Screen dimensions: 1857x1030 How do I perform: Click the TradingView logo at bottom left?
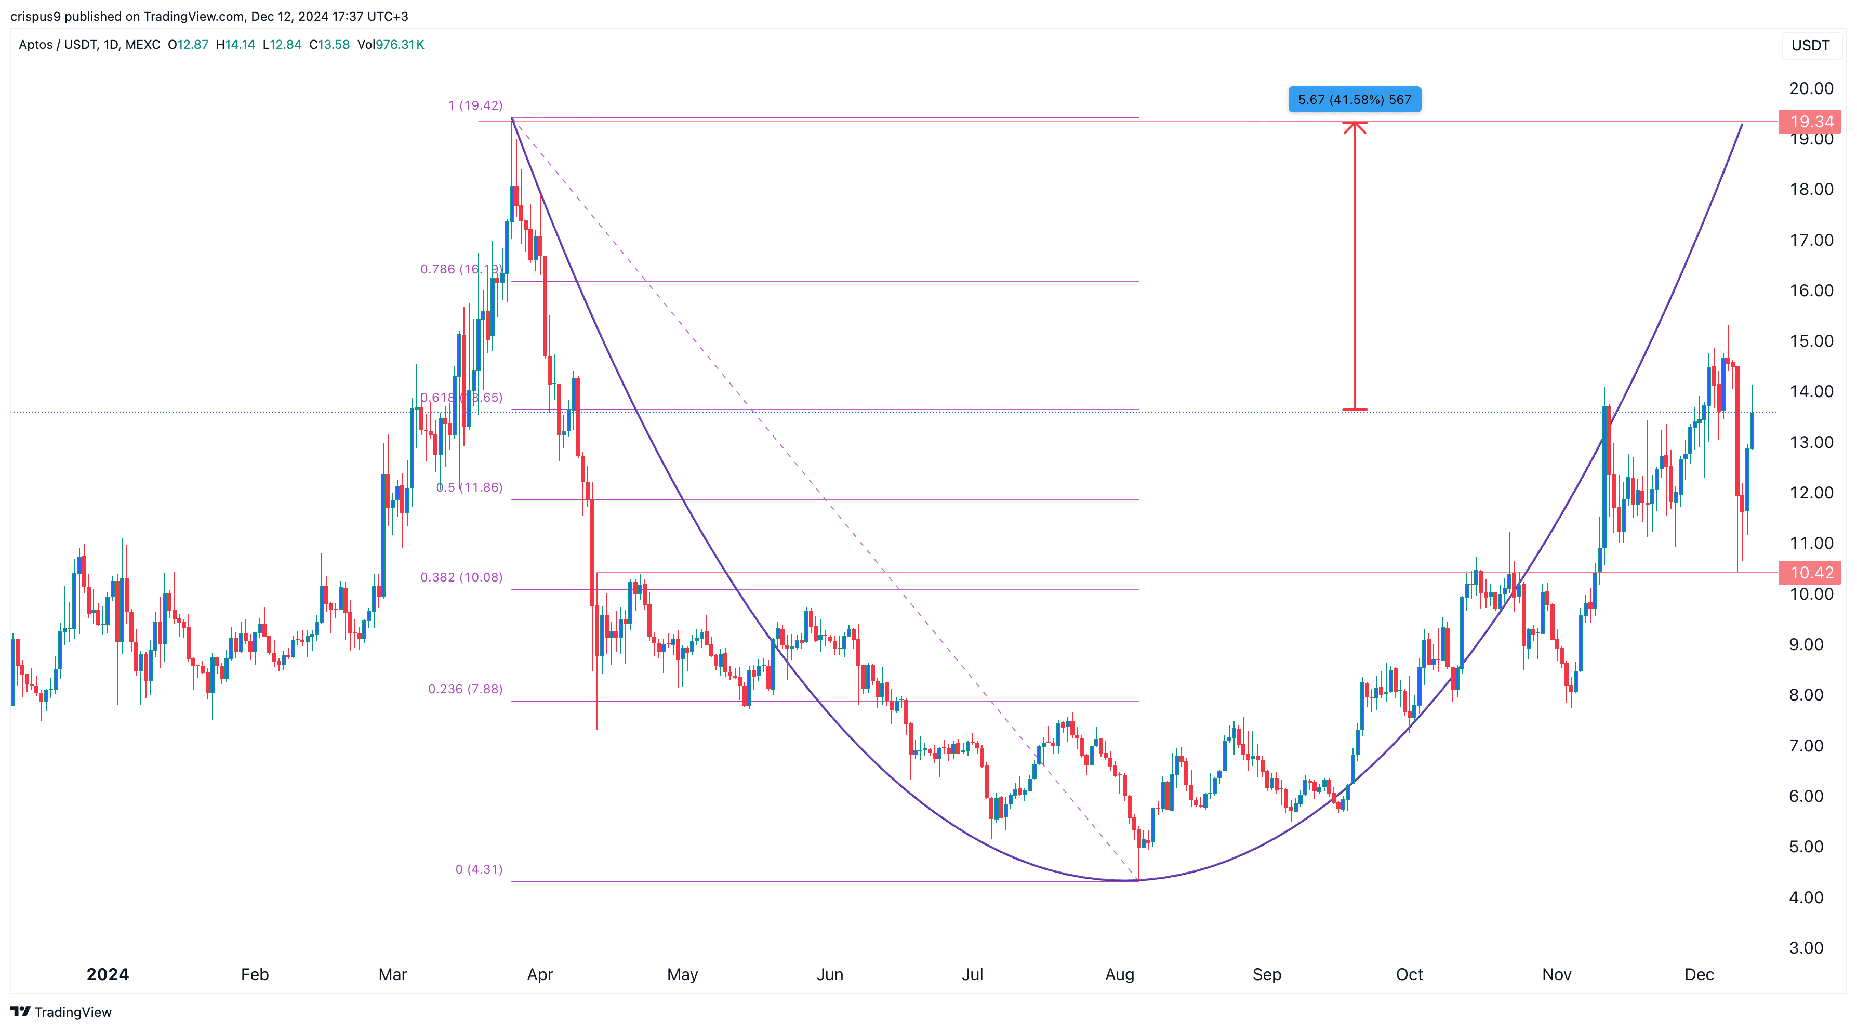[61, 1012]
